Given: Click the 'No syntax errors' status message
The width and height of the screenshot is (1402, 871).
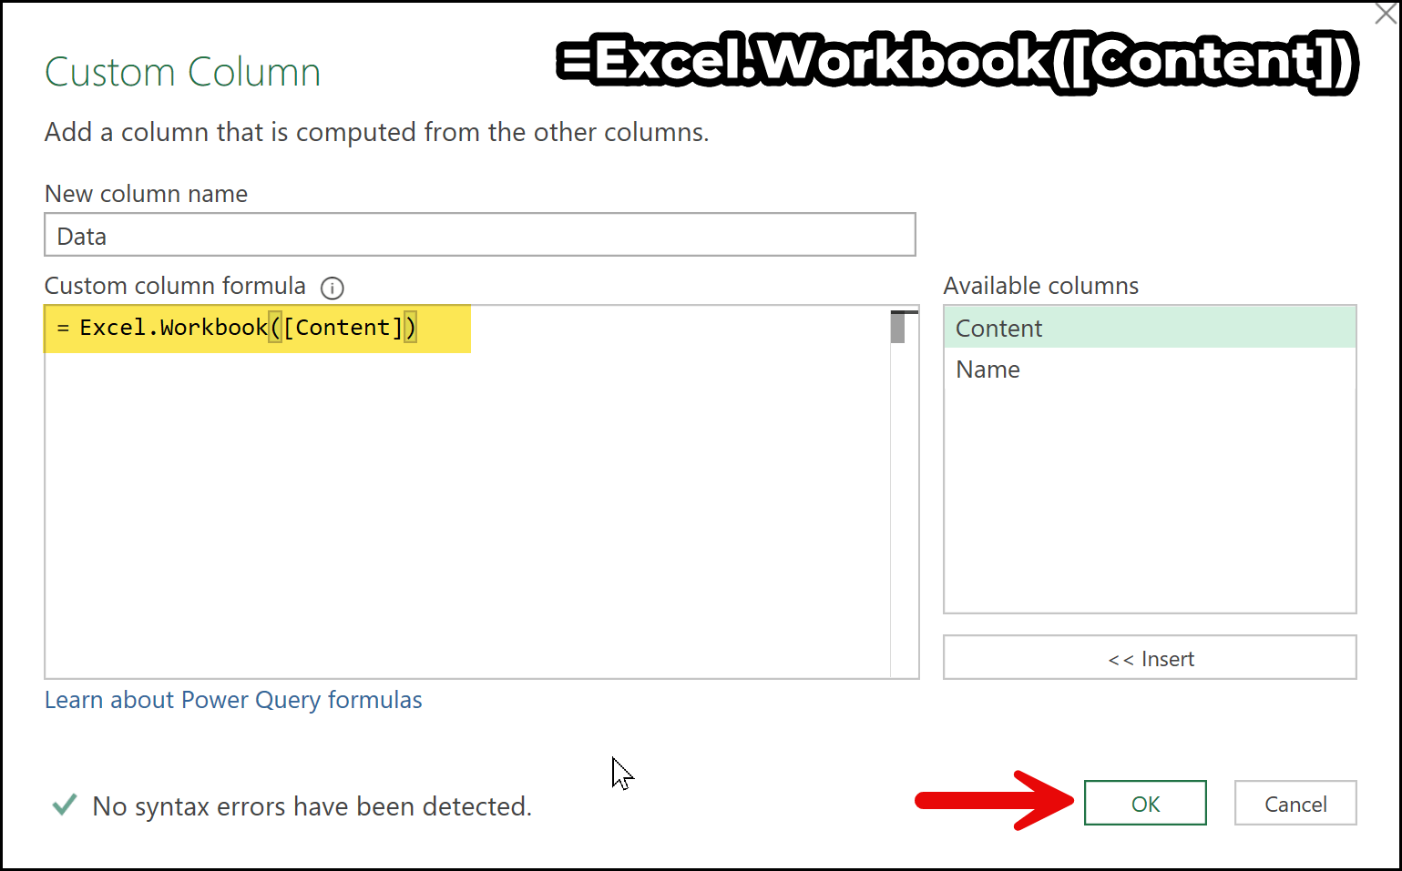Looking at the screenshot, I should point(312,806).
